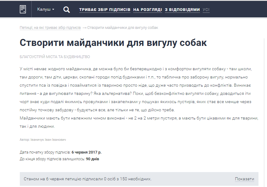Expand the Калуш city dropdown
The width and height of the screenshot is (267, 187).
click(46, 9)
